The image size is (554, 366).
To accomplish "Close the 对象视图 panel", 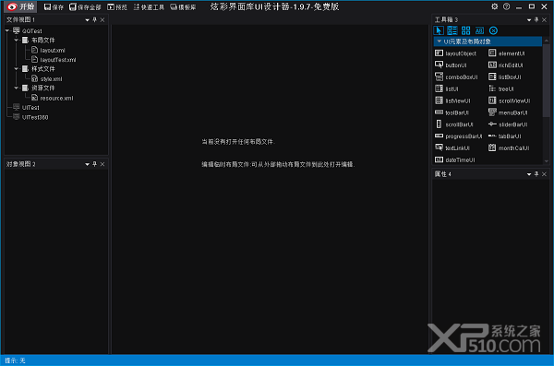I will pyautogui.click(x=102, y=164).
